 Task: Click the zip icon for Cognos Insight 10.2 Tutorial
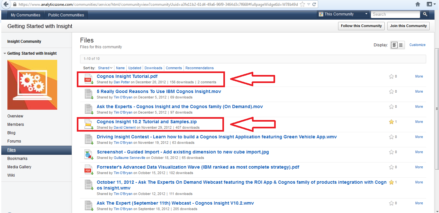(x=89, y=125)
